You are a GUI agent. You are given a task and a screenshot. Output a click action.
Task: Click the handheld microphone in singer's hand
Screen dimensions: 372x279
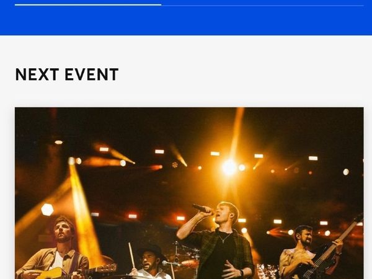pyautogui.click(x=200, y=208)
